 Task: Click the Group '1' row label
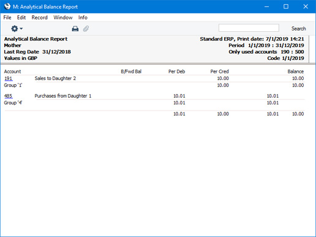point(13,85)
